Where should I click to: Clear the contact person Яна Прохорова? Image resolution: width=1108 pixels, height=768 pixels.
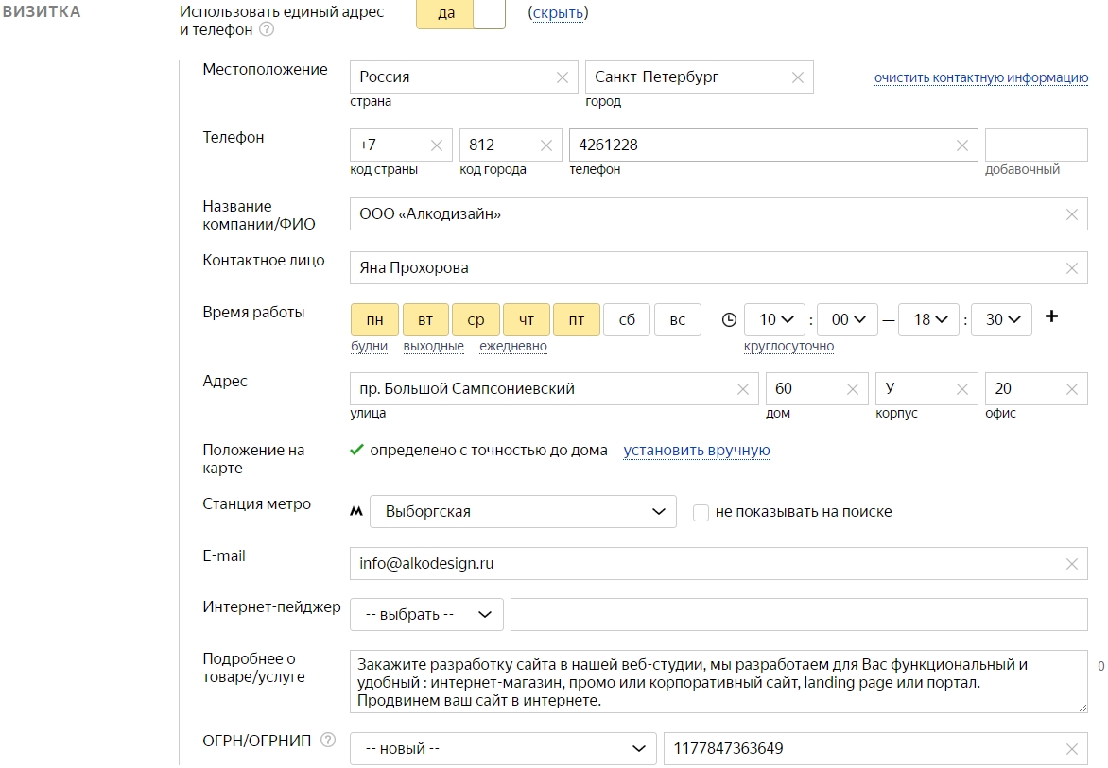click(1072, 268)
